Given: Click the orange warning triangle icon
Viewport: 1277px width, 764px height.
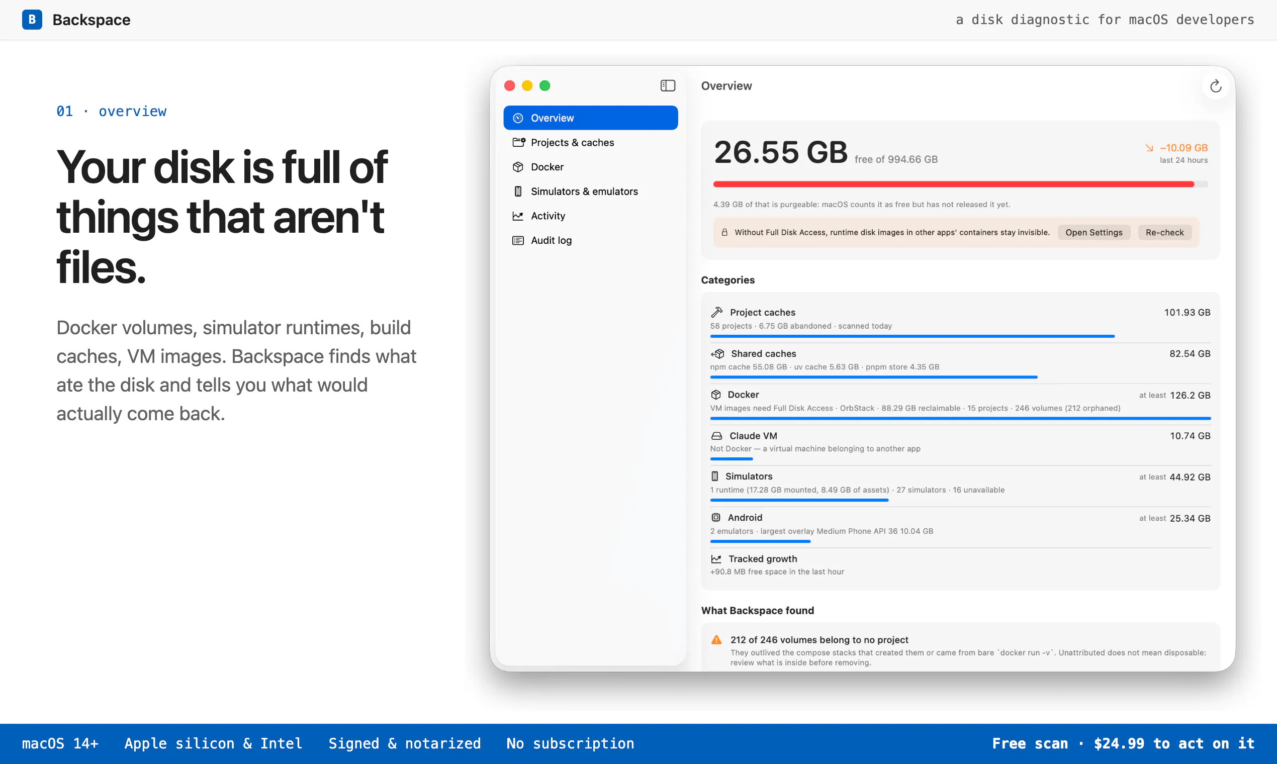Looking at the screenshot, I should coord(716,639).
